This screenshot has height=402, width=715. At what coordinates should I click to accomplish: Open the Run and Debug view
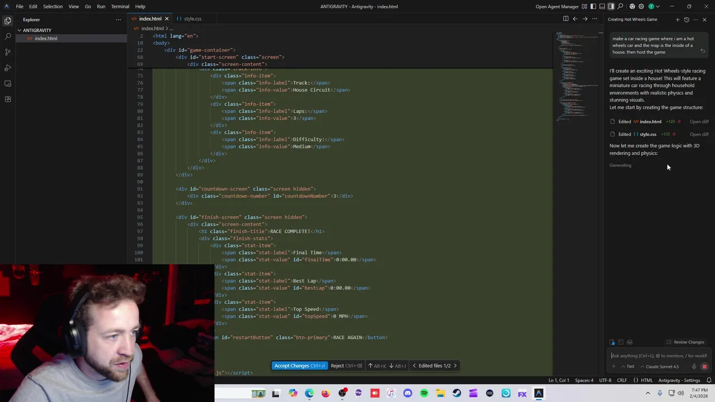click(x=8, y=68)
